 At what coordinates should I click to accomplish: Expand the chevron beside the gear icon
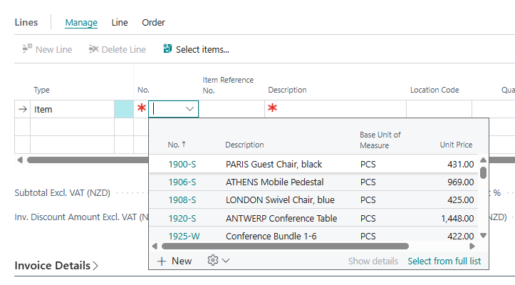226,261
